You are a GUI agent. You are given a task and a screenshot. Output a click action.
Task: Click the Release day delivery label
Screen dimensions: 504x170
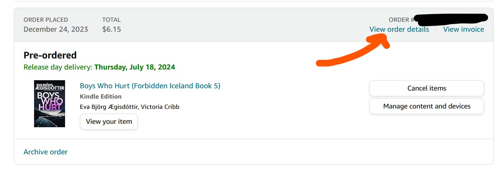58,67
